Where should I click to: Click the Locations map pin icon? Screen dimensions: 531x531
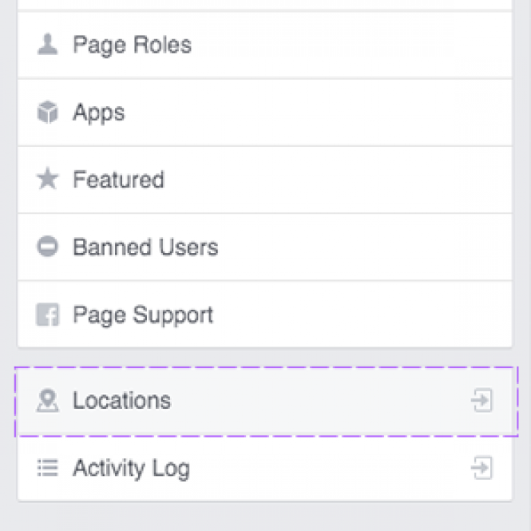(x=47, y=401)
